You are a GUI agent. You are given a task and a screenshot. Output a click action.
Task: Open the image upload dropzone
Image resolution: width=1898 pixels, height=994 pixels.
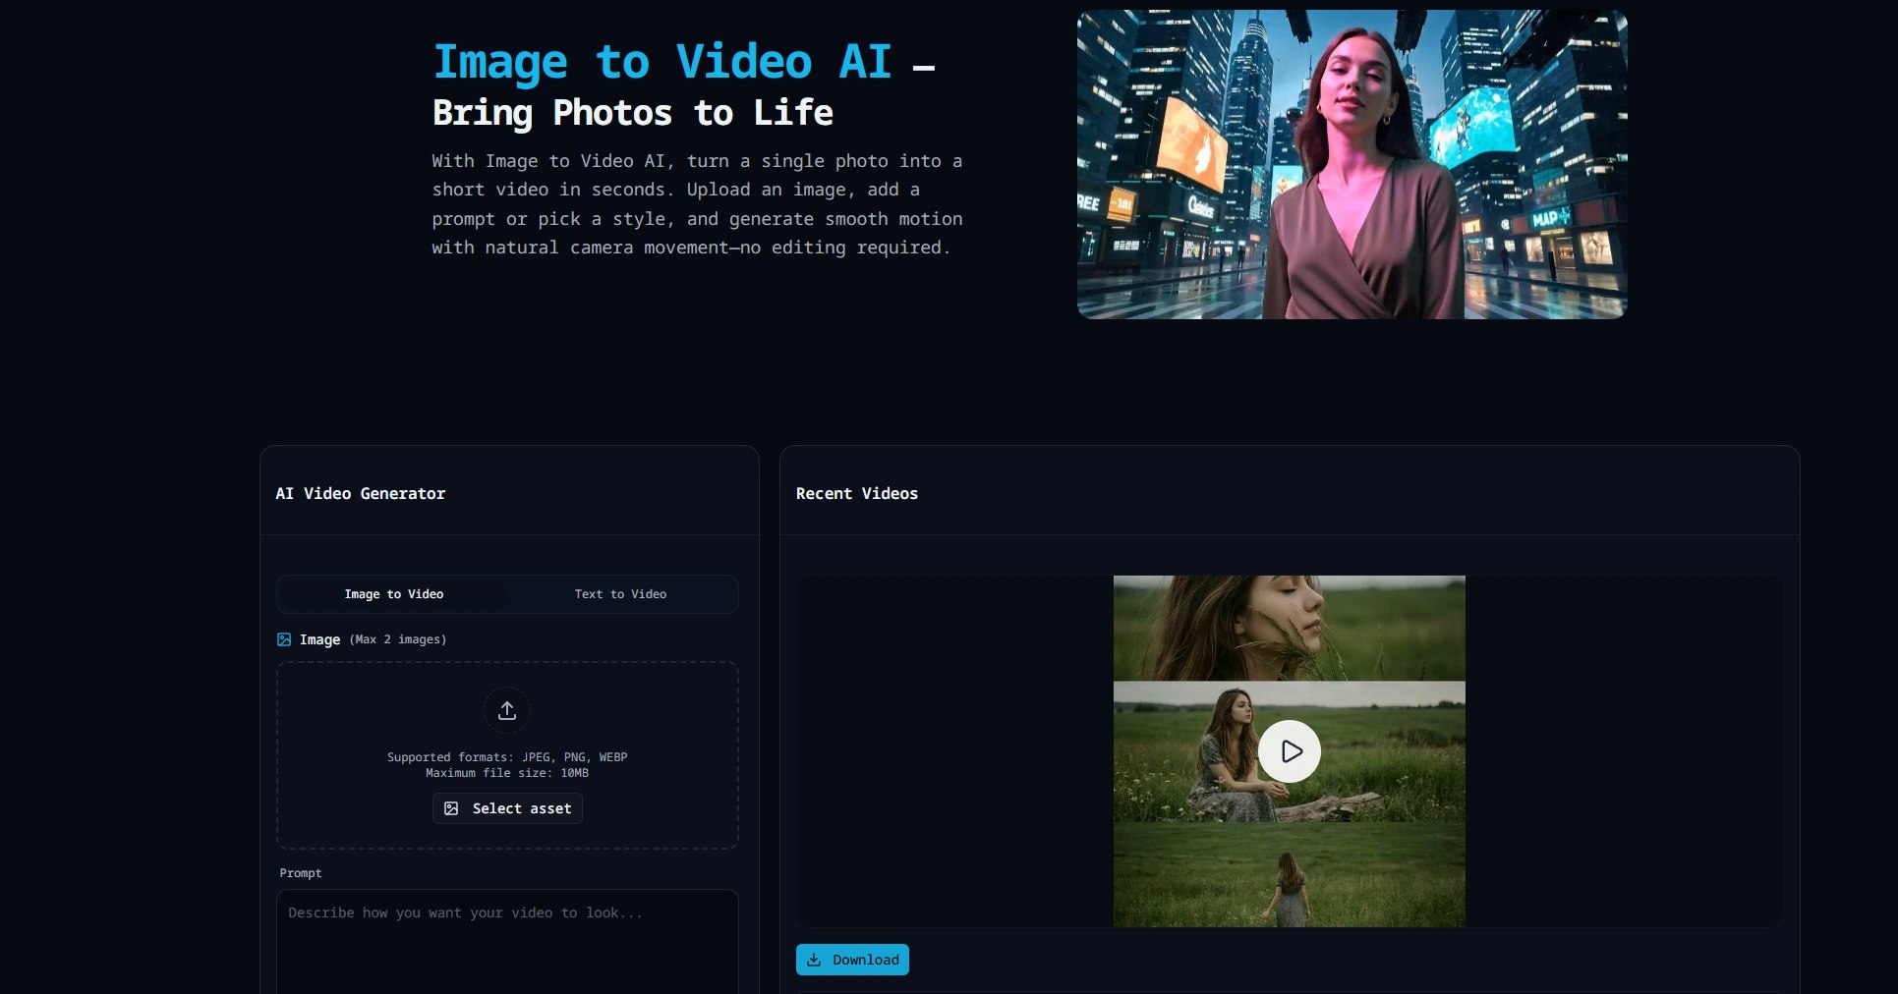(507, 754)
